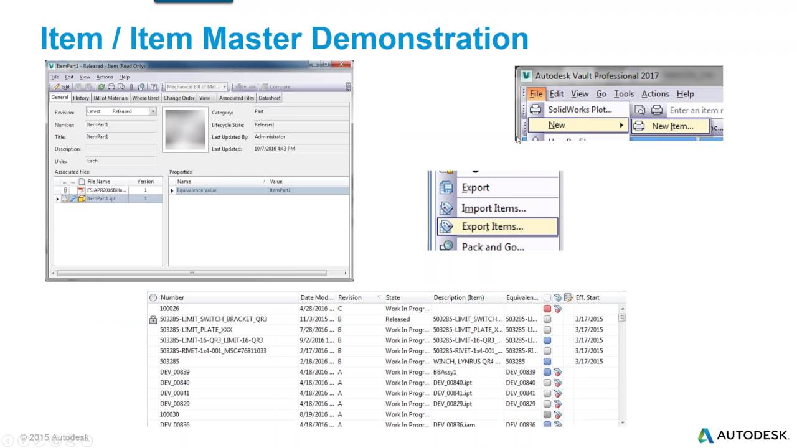The width and height of the screenshot is (797, 448).
Task: Open the Mechanical Bill of Materials combo box
Action: [196, 86]
